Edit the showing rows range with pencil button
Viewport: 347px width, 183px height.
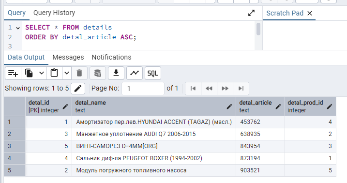pyautogui.click(x=78, y=89)
